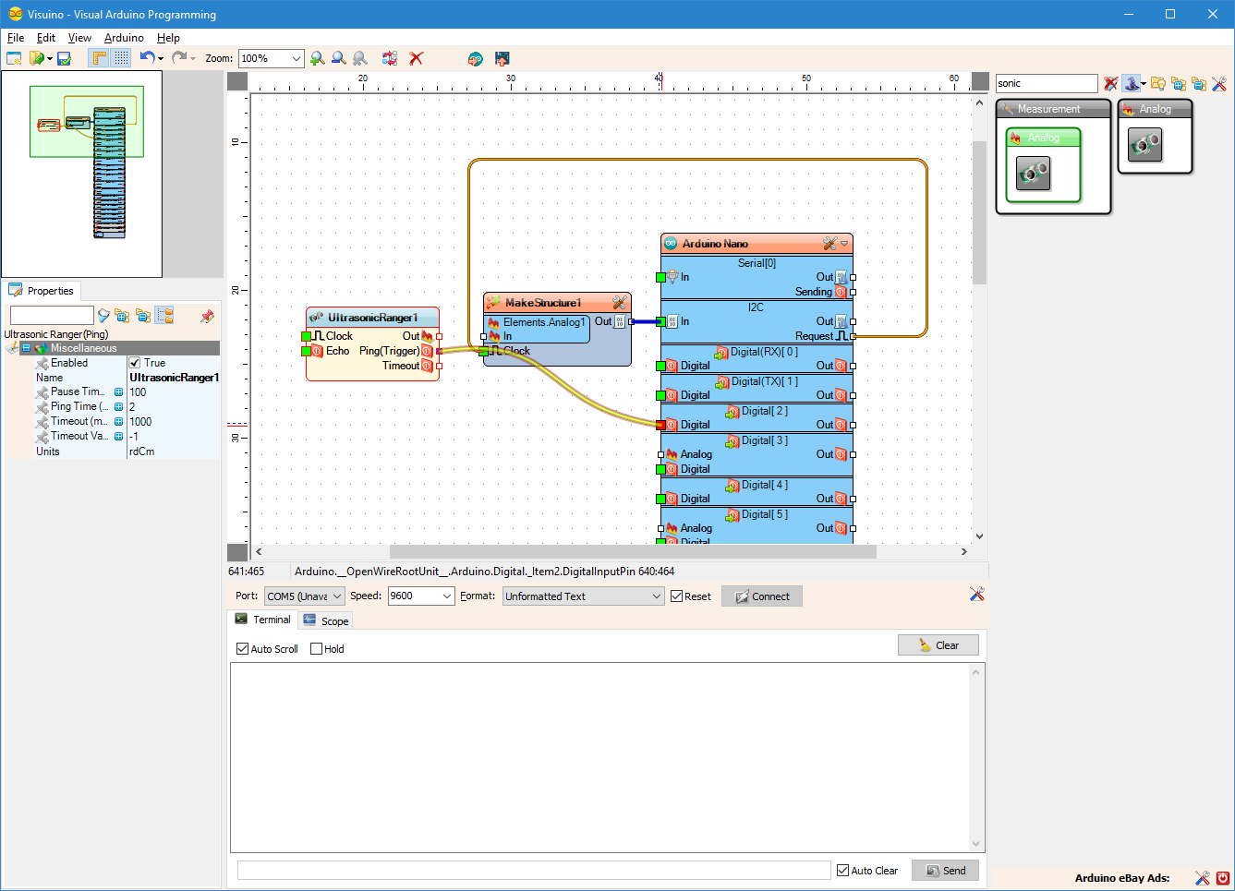The image size is (1235, 891).
Task: Click the red-blue arrange components icon
Action: (x=390, y=58)
